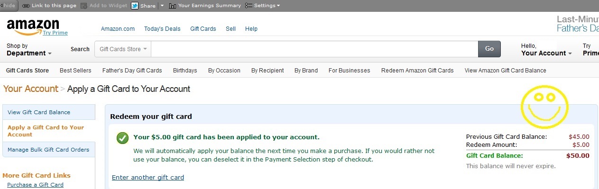Click the chain link icon beside Link to this page

26,6
